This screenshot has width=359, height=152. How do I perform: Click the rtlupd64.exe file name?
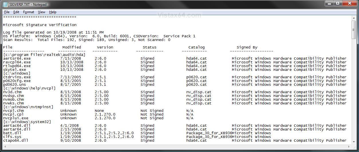click(x=17, y=66)
